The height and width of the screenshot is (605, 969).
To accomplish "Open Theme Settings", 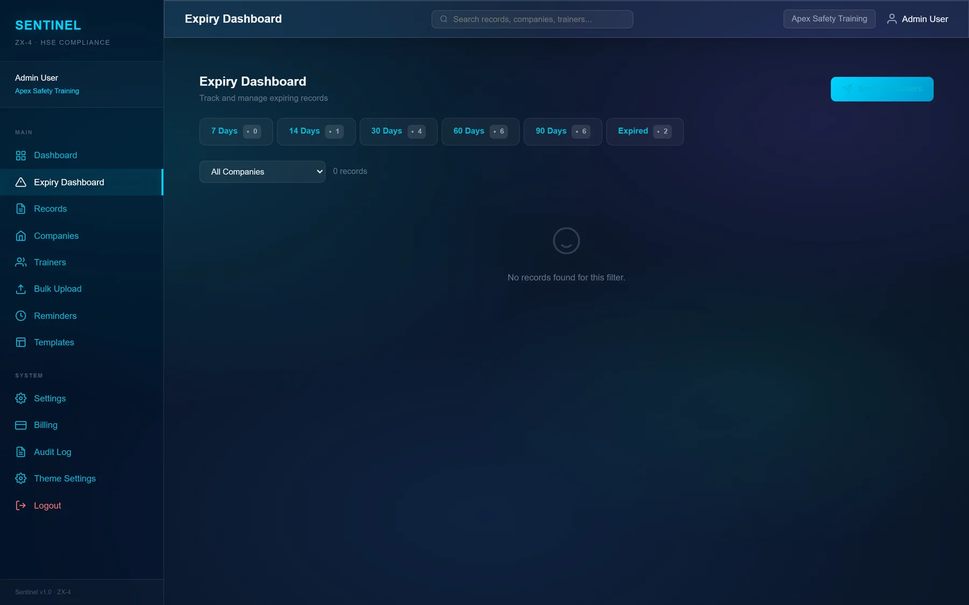I will [81, 479].
